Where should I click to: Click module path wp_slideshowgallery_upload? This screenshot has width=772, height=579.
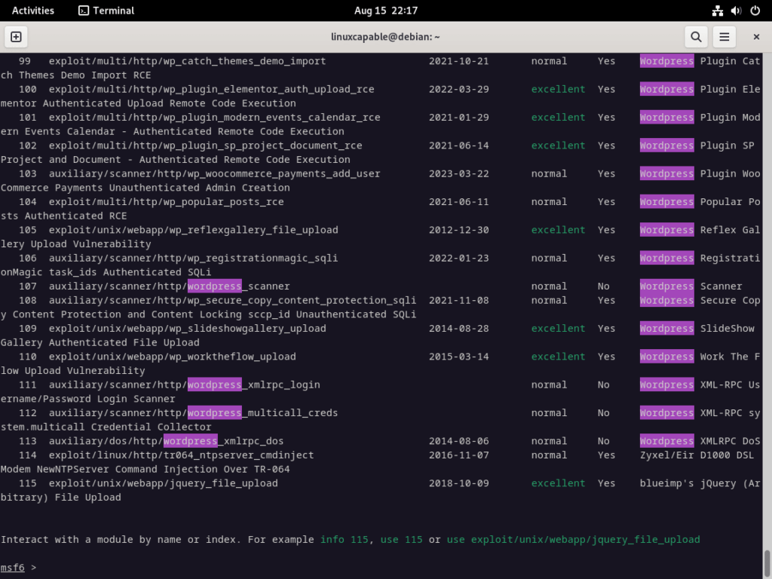[187, 328]
